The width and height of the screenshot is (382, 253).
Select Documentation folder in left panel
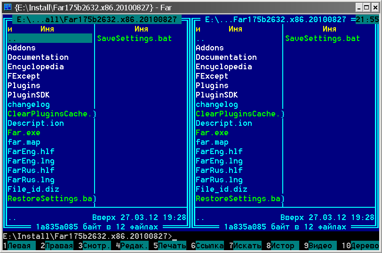click(38, 57)
